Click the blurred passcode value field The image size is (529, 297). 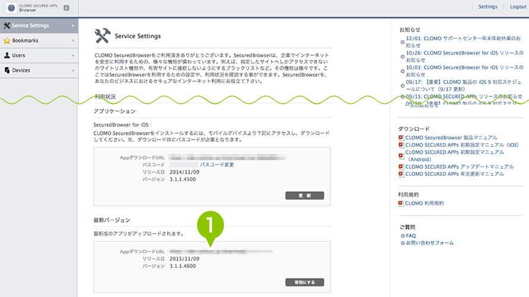click(183, 165)
